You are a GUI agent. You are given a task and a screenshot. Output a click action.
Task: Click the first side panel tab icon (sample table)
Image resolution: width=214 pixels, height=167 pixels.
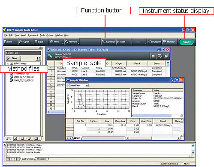coord(9,138)
